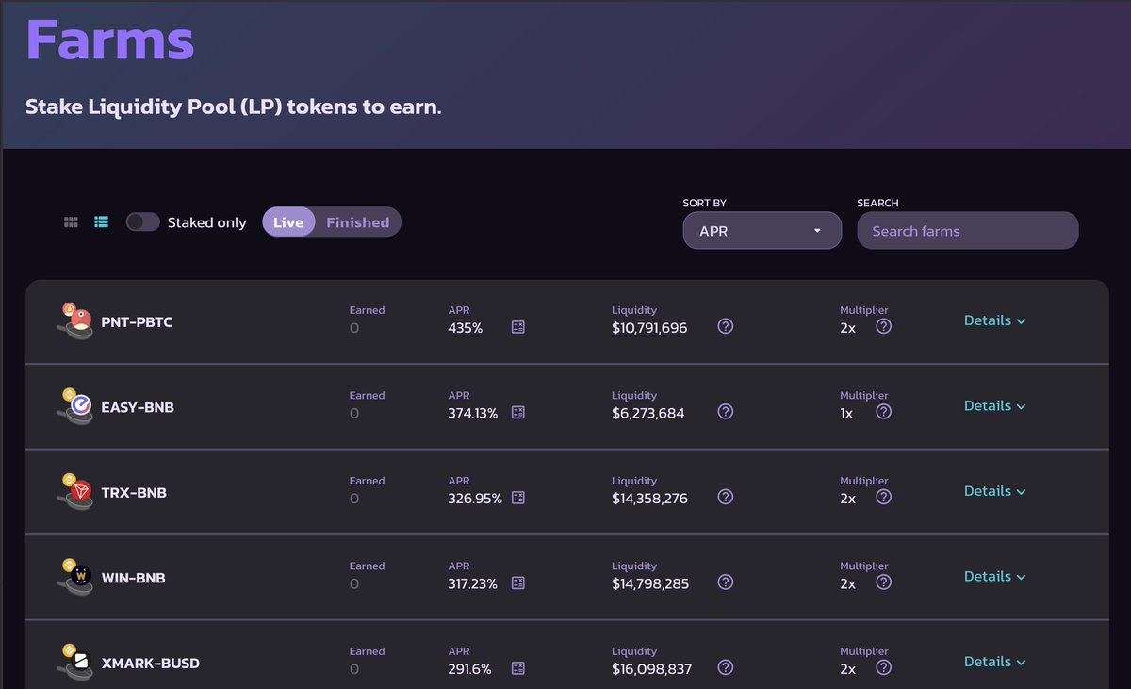Screen dimensions: 1131x689
Task: Click the calculator icon beside TRX-BNB APR
Action: point(517,497)
